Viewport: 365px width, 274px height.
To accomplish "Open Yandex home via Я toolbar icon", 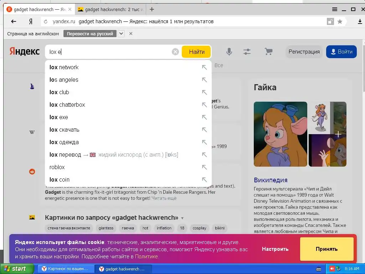I will [x=31, y=21].
